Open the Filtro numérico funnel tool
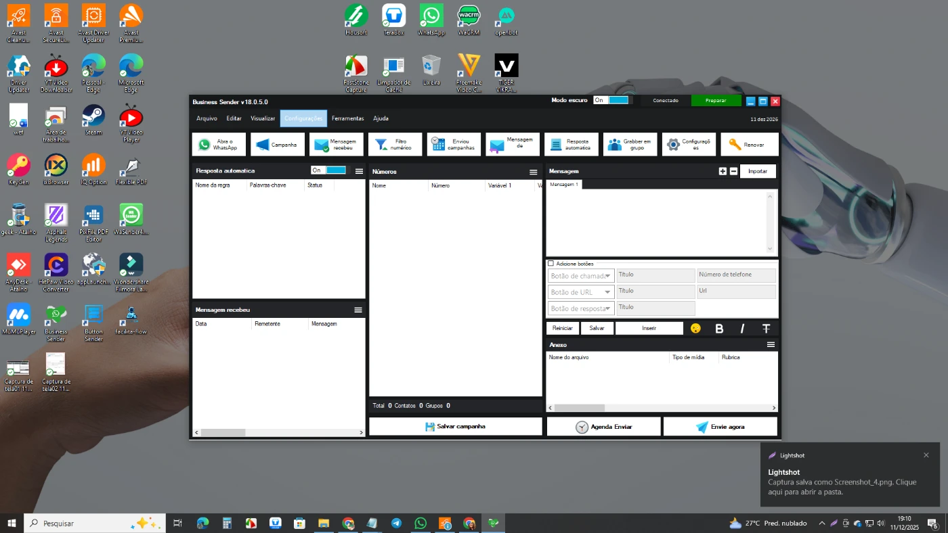Image resolution: width=948 pixels, height=533 pixels. (x=395, y=145)
